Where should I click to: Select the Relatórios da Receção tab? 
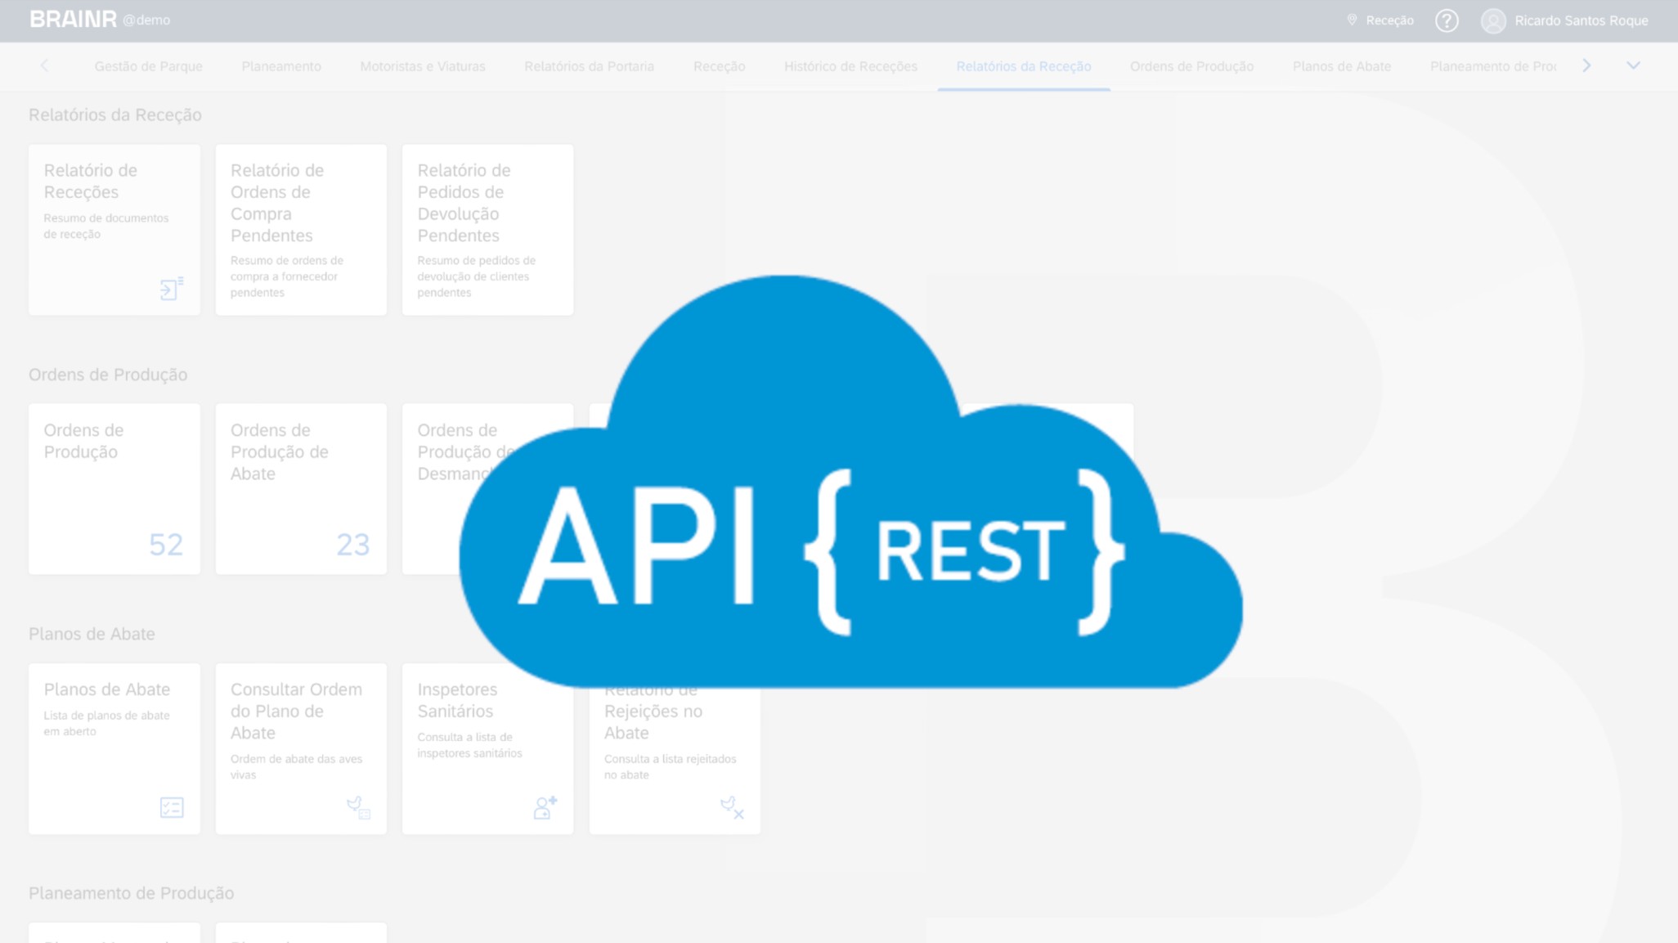1024,66
